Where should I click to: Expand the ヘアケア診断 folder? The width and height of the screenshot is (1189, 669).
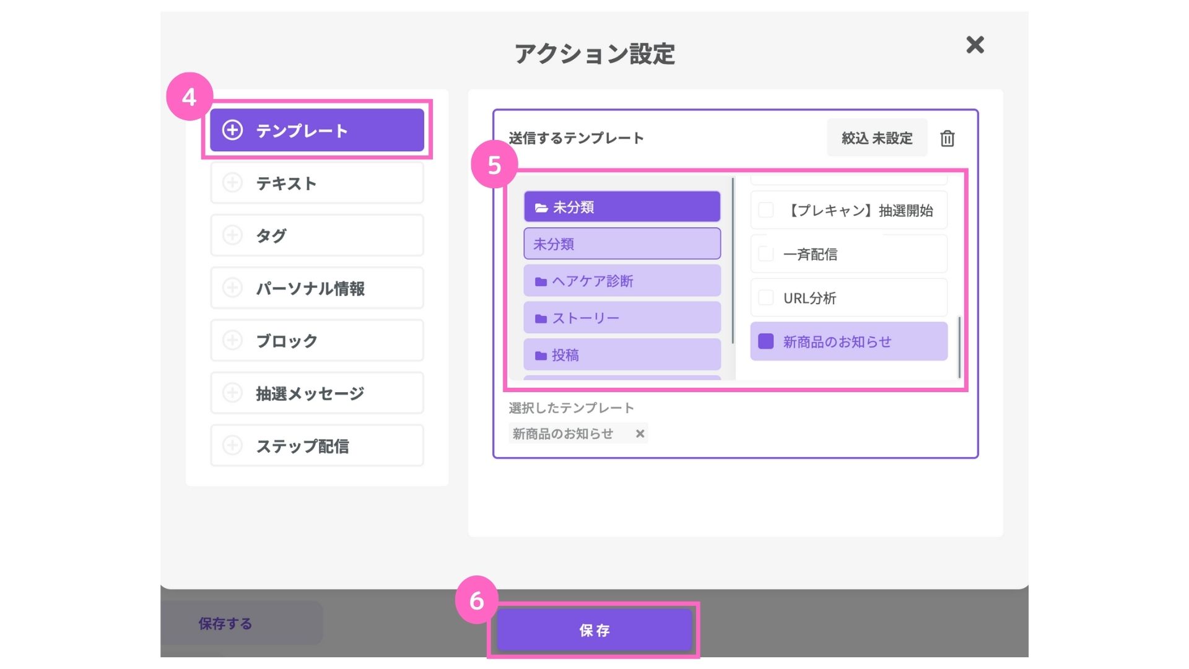click(x=622, y=281)
